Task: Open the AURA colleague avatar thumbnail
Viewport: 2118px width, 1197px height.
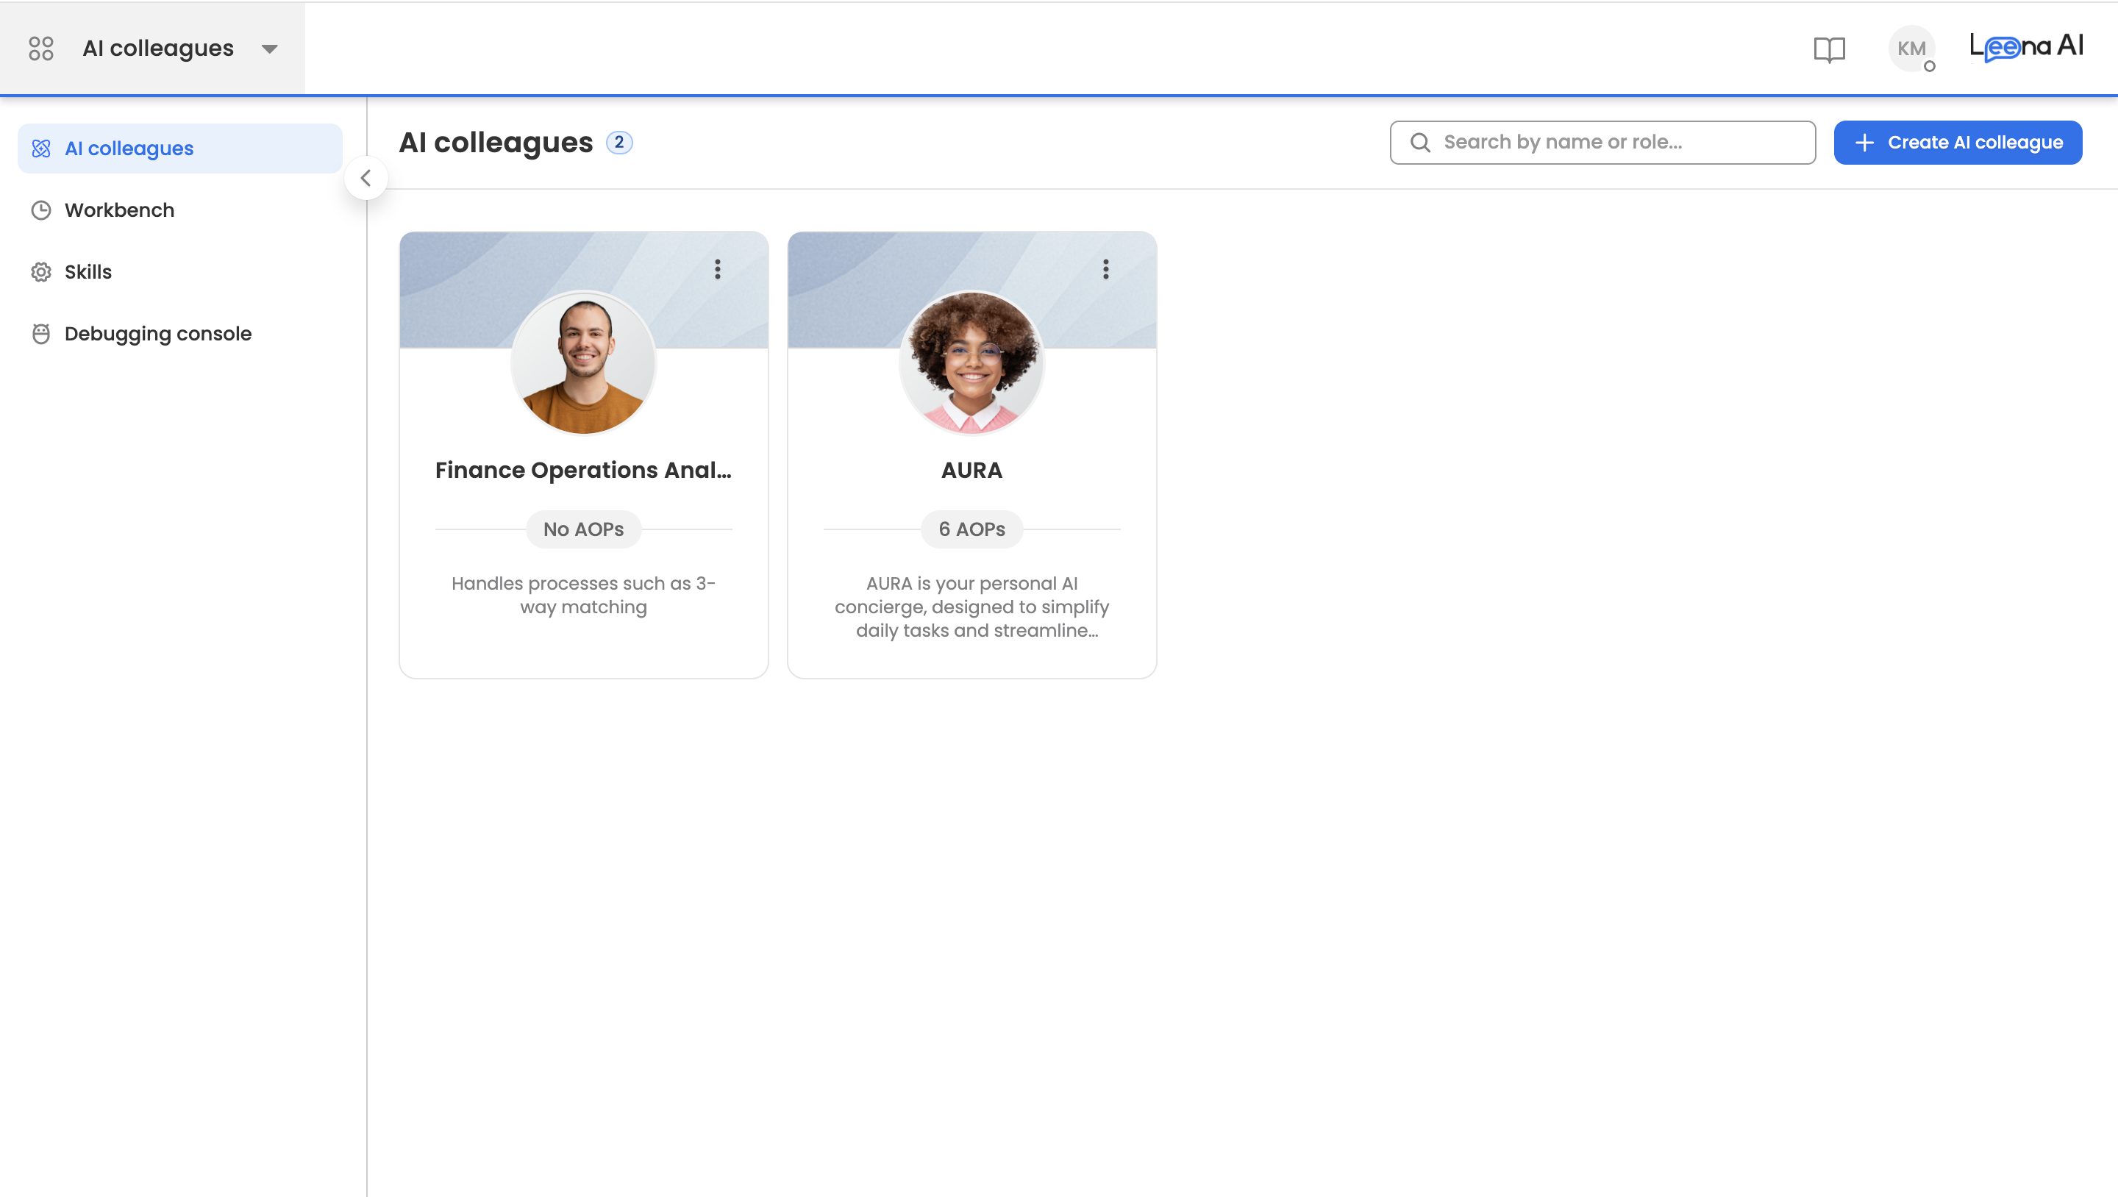Action: (971, 363)
